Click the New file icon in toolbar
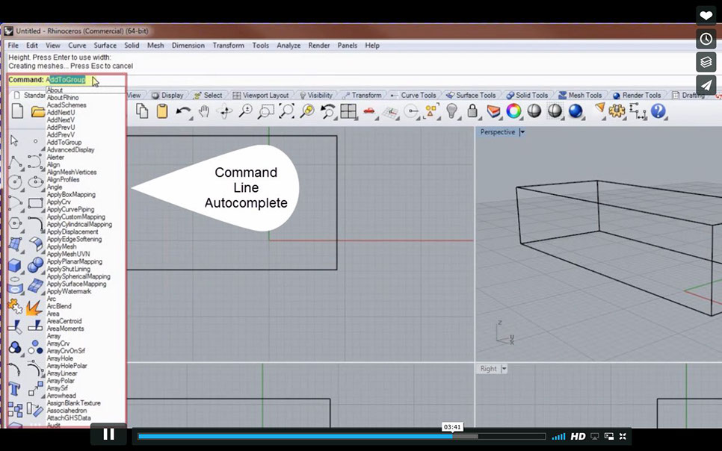This screenshot has width=722, height=451. [x=17, y=111]
